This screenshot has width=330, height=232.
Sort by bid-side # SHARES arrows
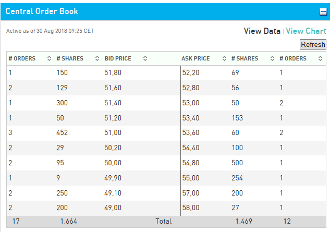(97, 58)
